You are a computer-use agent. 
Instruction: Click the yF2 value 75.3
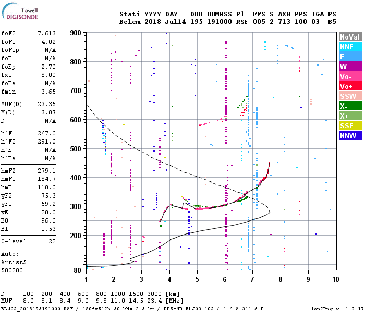click(x=48, y=196)
